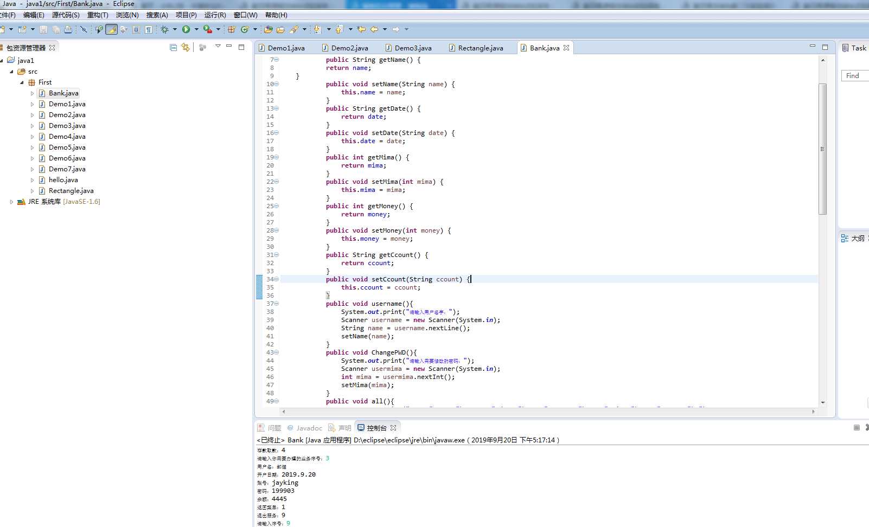Open 帮助(H) menu
The image size is (869, 527).
(276, 15)
